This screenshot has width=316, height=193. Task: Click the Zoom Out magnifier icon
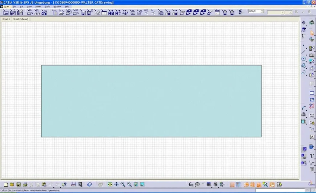[129, 184]
